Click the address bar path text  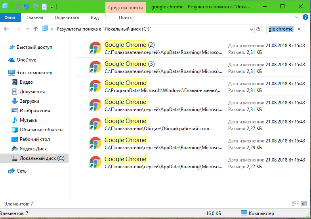104,29
